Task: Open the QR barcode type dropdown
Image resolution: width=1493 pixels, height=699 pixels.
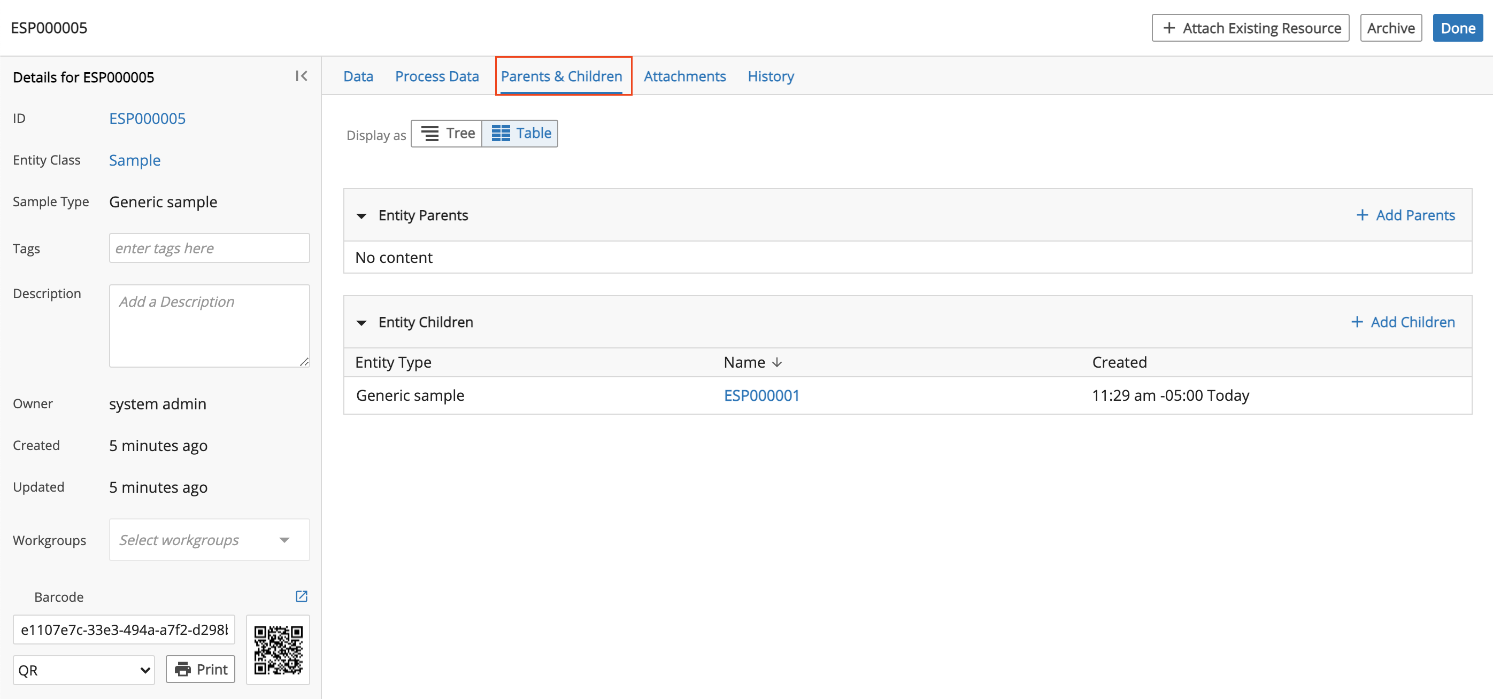Action: [84, 670]
